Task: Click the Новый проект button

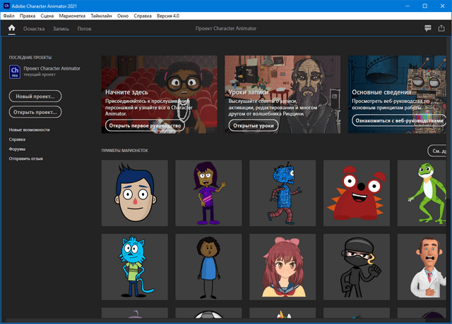Action: pyautogui.click(x=35, y=96)
